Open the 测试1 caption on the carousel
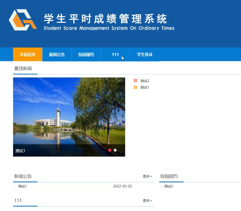241x211 pixels. coord(20,151)
